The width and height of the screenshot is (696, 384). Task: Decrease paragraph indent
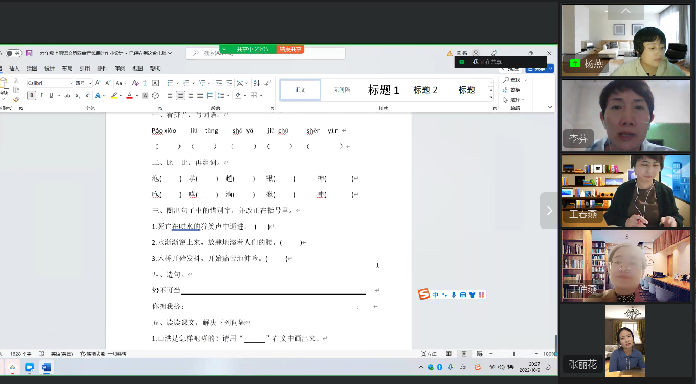(219, 83)
